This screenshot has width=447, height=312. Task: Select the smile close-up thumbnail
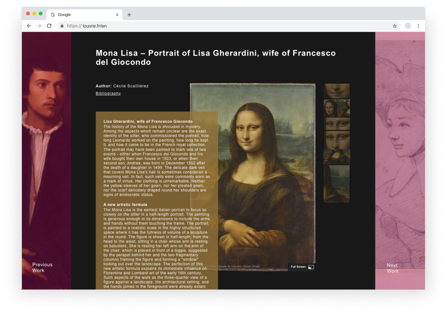(x=337, y=91)
